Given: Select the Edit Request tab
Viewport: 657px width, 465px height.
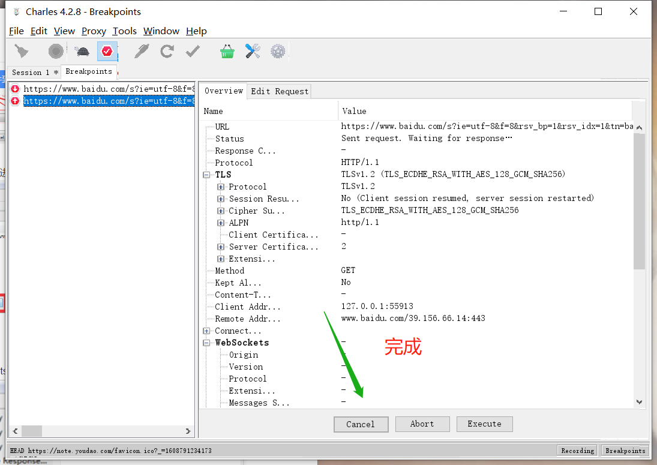Looking at the screenshot, I should pos(280,91).
